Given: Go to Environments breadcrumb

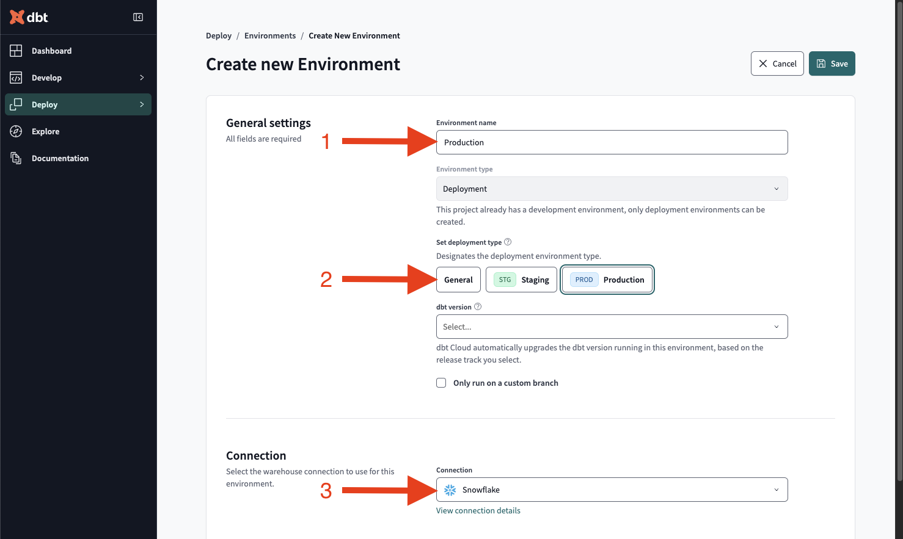Looking at the screenshot, I should pos(270,35).
